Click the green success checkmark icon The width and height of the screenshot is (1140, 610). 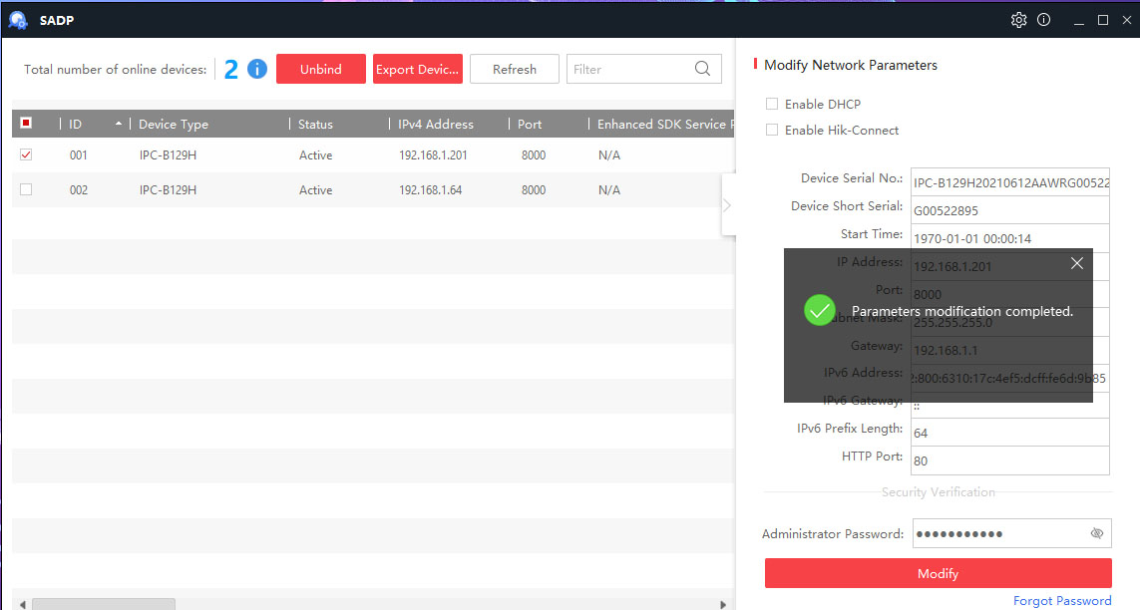click(820, 311)
